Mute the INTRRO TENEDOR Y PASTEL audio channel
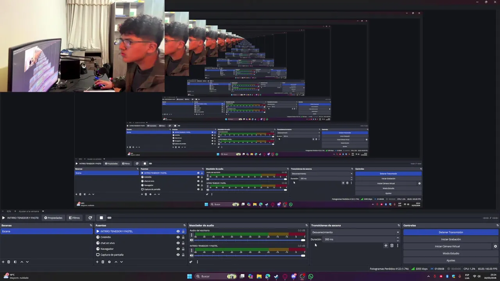Viewport: 500px width, 281px height. tap(191, 256)
